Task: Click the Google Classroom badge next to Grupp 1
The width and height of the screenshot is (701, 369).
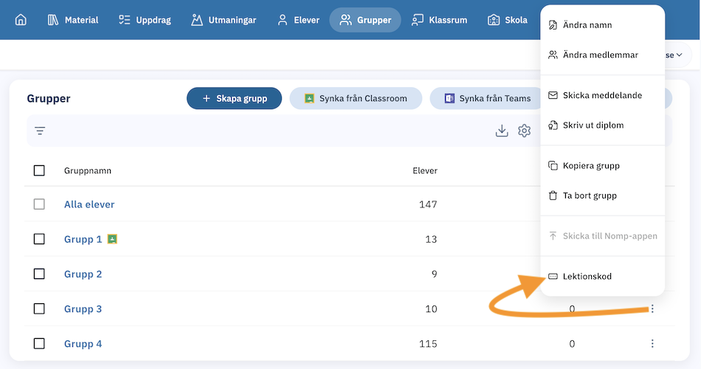Action: coord(112,239)
